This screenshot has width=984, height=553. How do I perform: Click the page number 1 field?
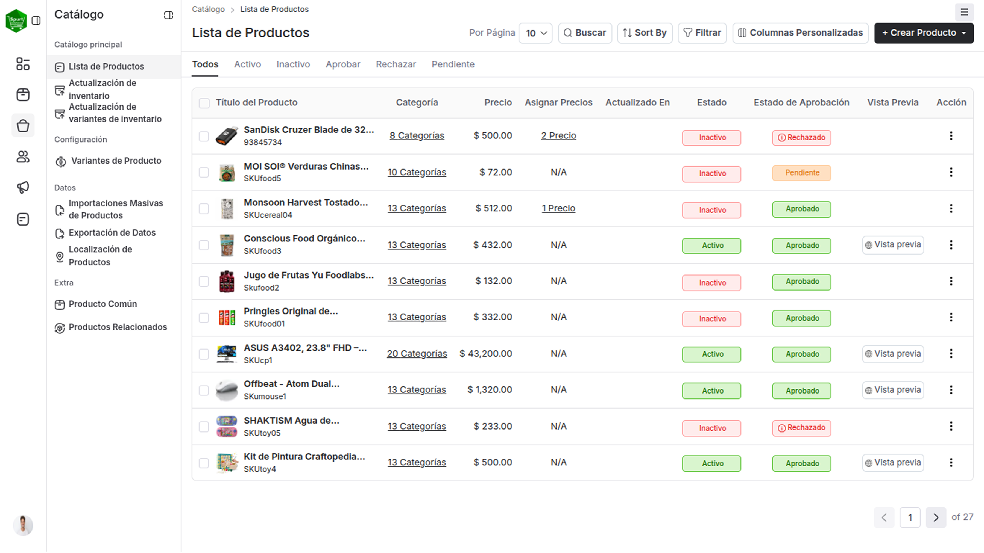910,518
